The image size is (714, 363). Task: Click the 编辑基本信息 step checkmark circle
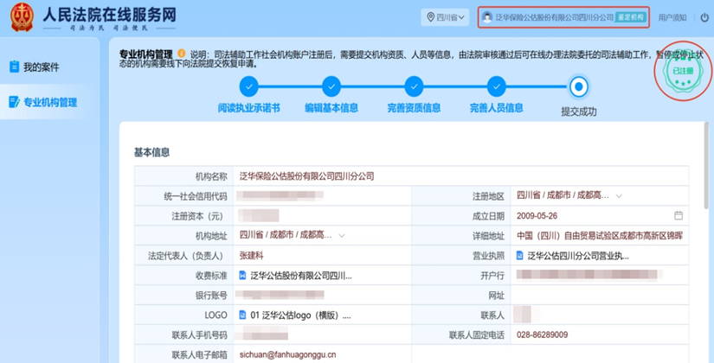331,86
